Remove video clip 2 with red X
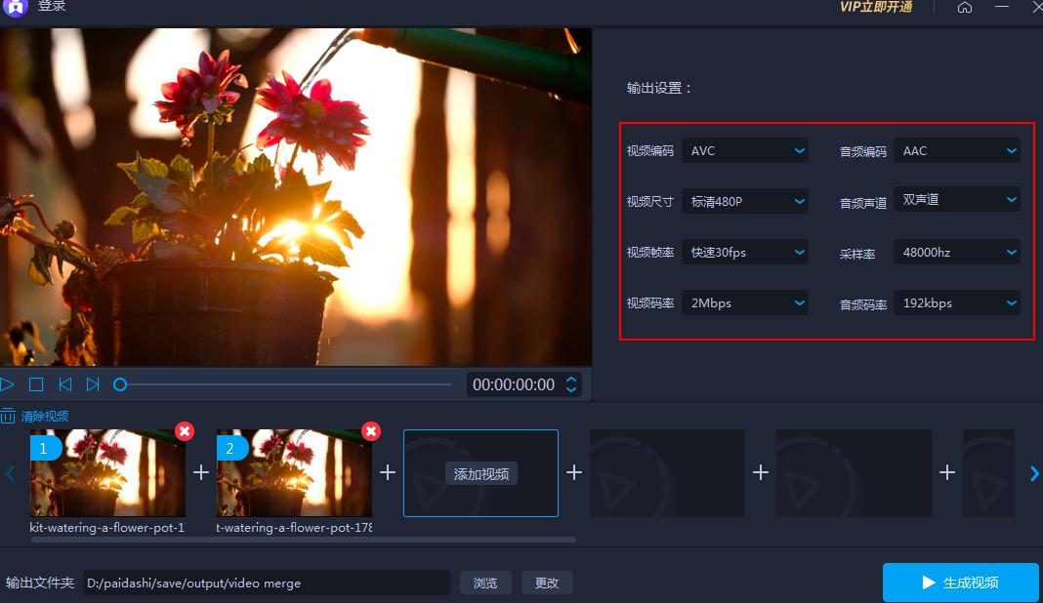The image size is (1043, 603). click(x=370, y=431)
